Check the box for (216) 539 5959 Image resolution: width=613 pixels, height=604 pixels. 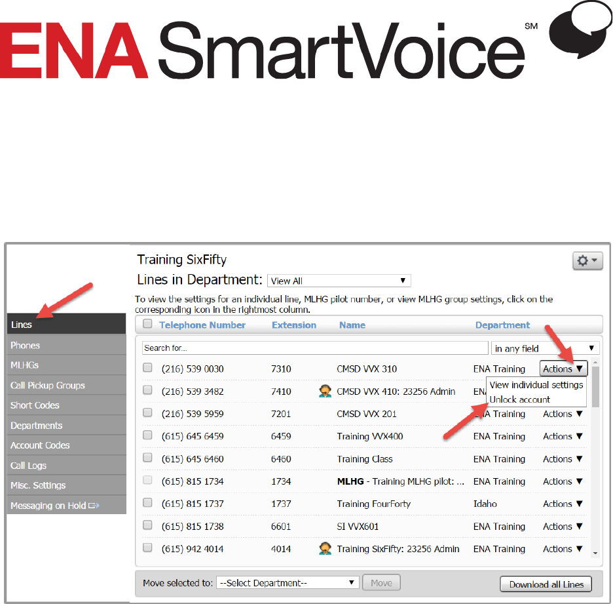pos(147,413)
